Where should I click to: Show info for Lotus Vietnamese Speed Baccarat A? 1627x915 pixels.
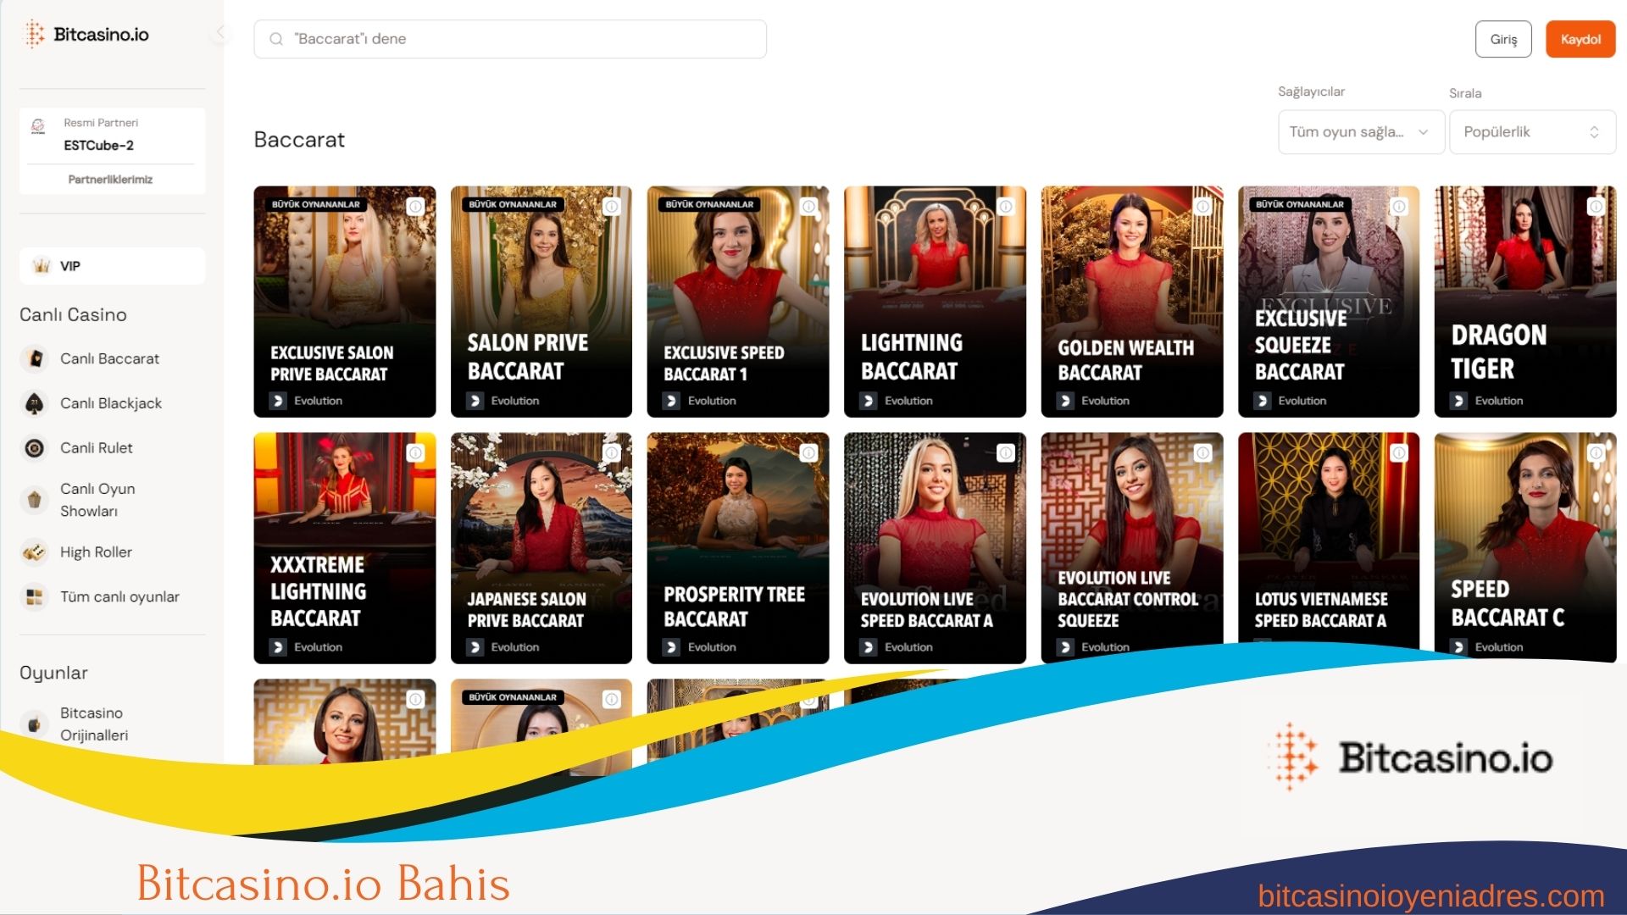point(1399,452)
